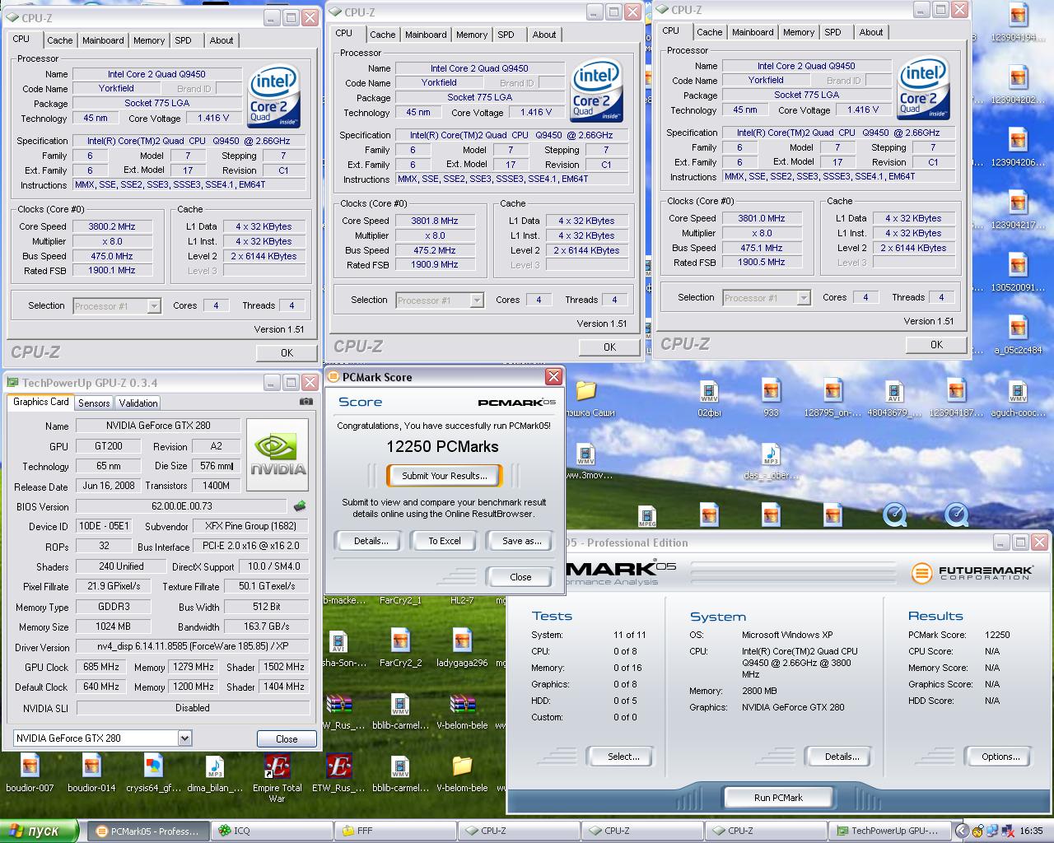Click the GPU-Z screenshot camera icon
Viewport: 1054px width, 843px height.
point(306,402)
